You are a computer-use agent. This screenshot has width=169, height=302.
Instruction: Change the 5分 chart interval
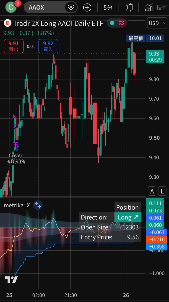(108, 8)
